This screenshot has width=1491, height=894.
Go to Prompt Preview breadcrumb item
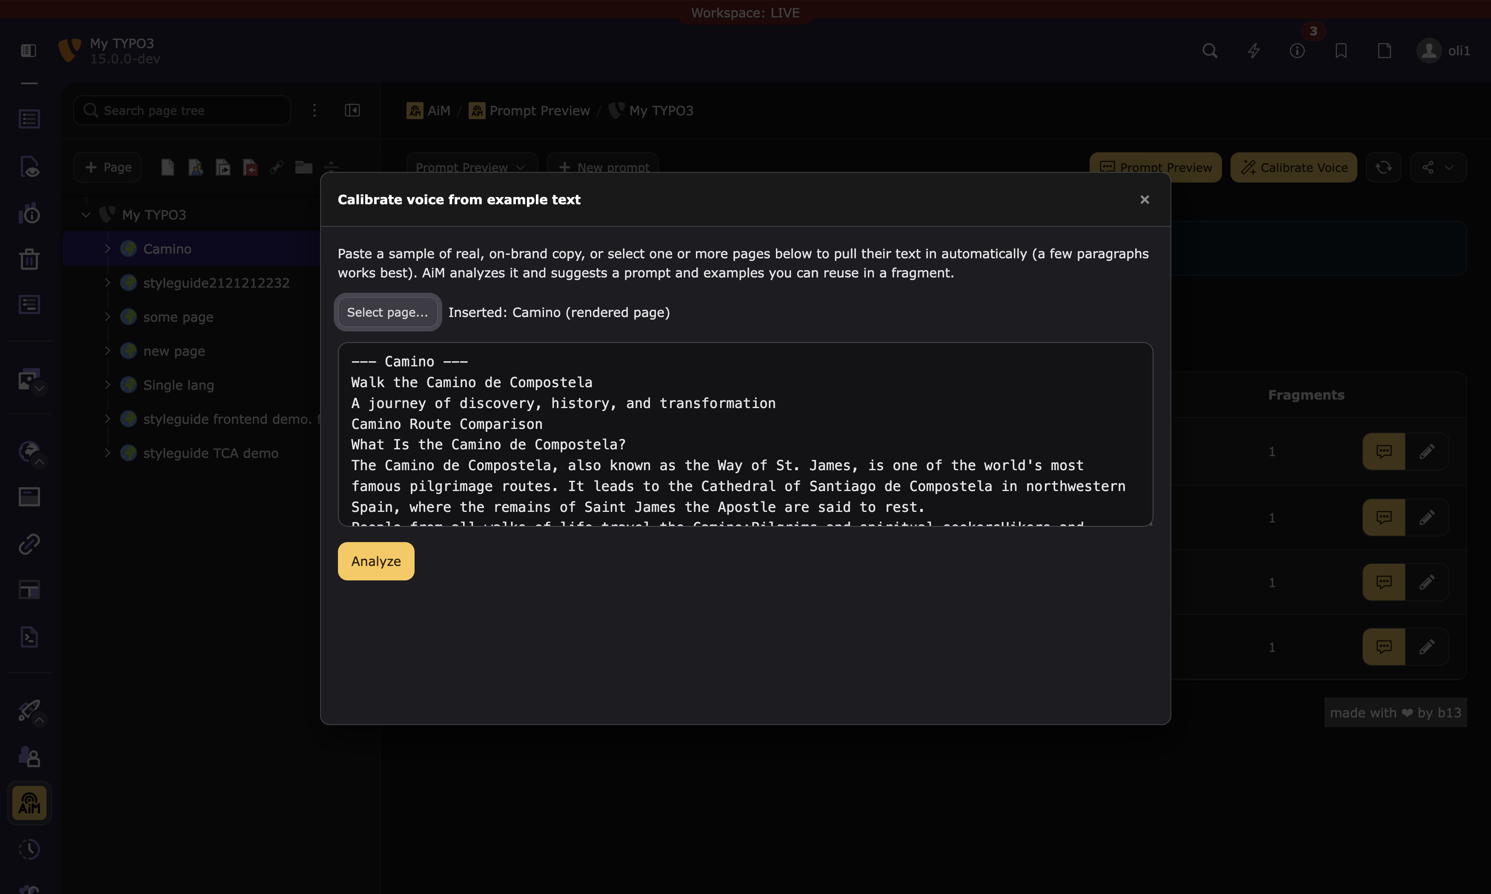click(529, 111)
